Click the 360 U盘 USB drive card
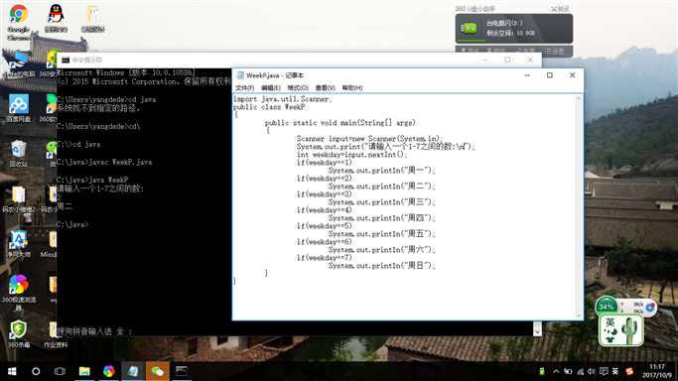The height and width of the screenshot is (381, 678). click(x=513, y=28)
